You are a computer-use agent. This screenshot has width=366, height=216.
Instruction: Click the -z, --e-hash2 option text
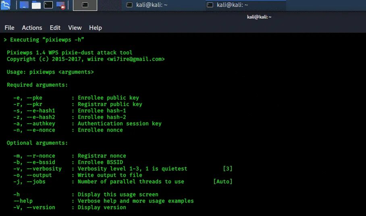(x=34, y=117)
